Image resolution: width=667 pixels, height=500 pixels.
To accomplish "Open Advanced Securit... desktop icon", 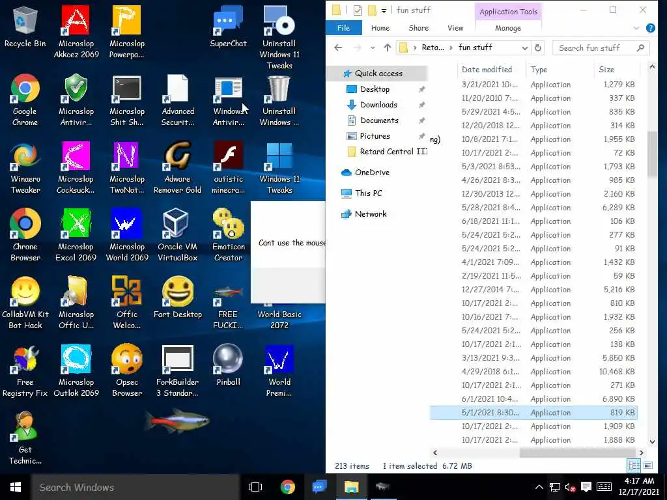I will tap(178, 100).
